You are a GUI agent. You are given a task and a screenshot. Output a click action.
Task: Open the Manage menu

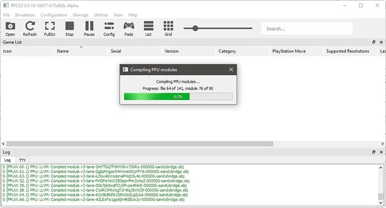[81, 15]
